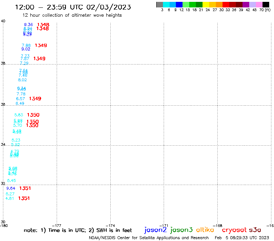Click the yellow swatch in the wave height legend
This screenshot has height=241, width=274.
pyautogui.click(x=206, y=4)
